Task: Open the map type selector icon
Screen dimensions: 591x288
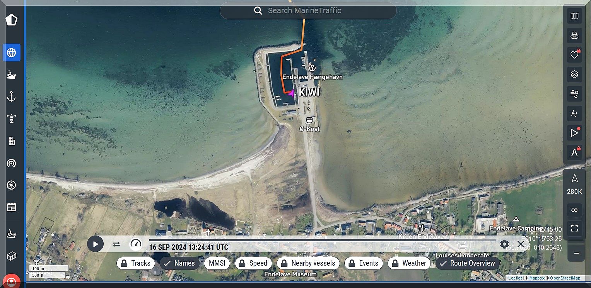Action: (x=574, y=16)
